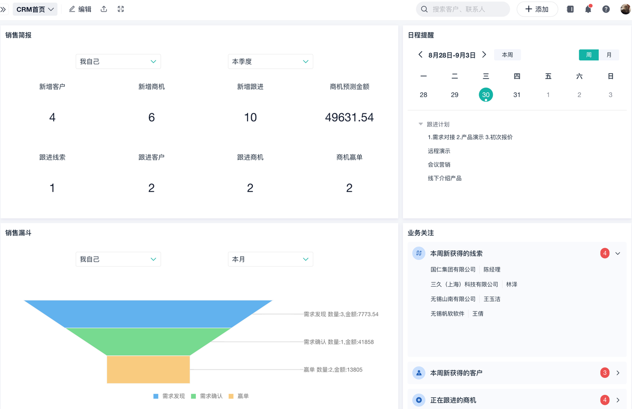632x409 pixels.
Task: Open the notification bell
Action: [588, 9]
